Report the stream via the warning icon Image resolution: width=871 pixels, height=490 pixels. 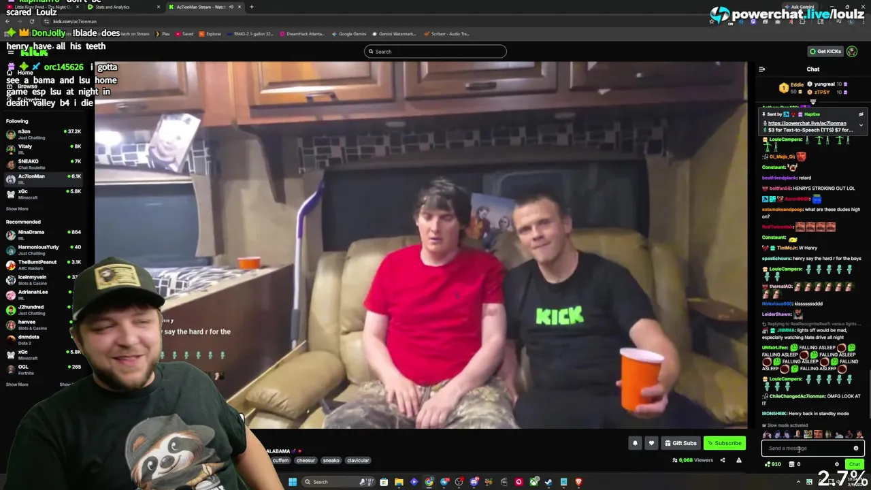[738, 460]
